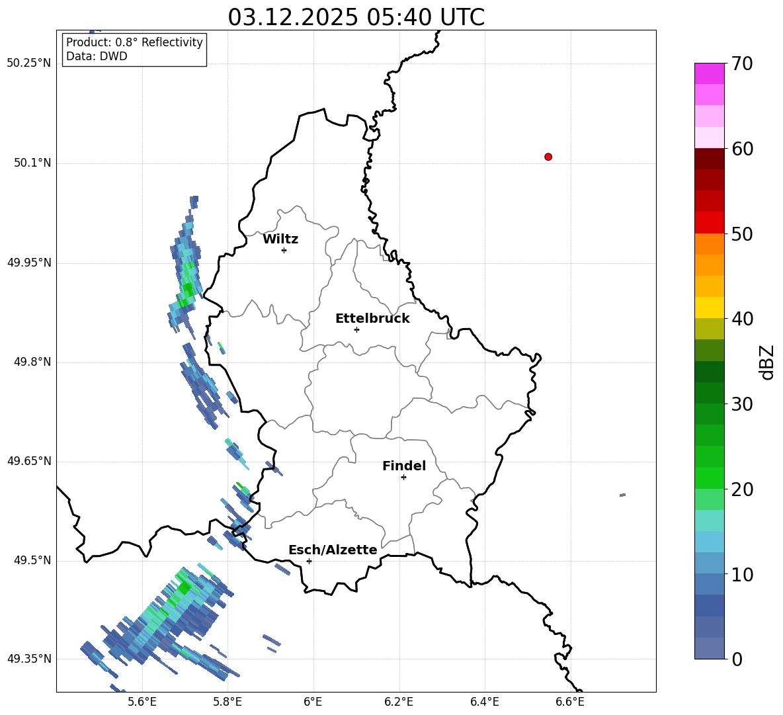Click the 6.2°E longitude label
783x715 pixels.
399,702
